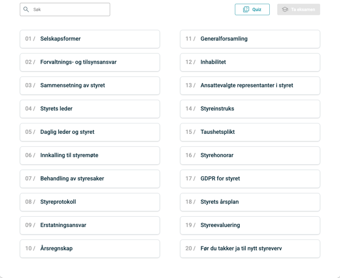This screenshot has height=278, width=340.
Task: Click the magnifying glass search icon
Action: [26, 9]
